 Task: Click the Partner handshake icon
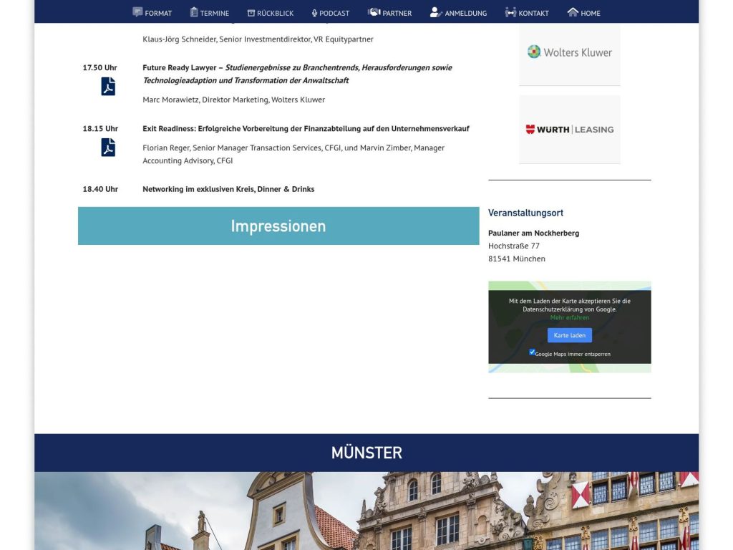click(374, 11)
